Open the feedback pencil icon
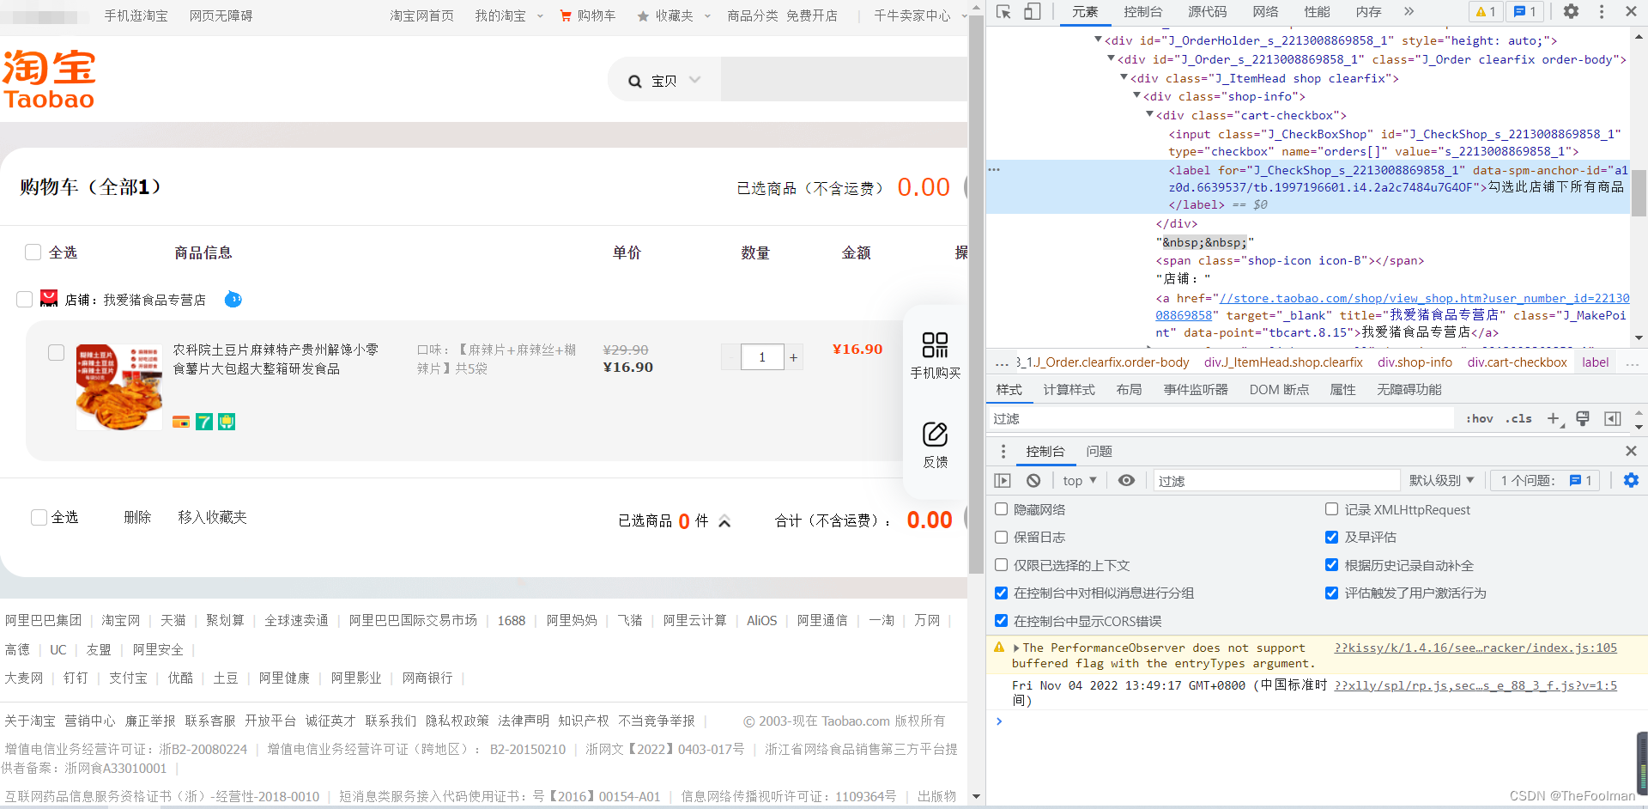 pyautogui.click(x=935, y=435)
